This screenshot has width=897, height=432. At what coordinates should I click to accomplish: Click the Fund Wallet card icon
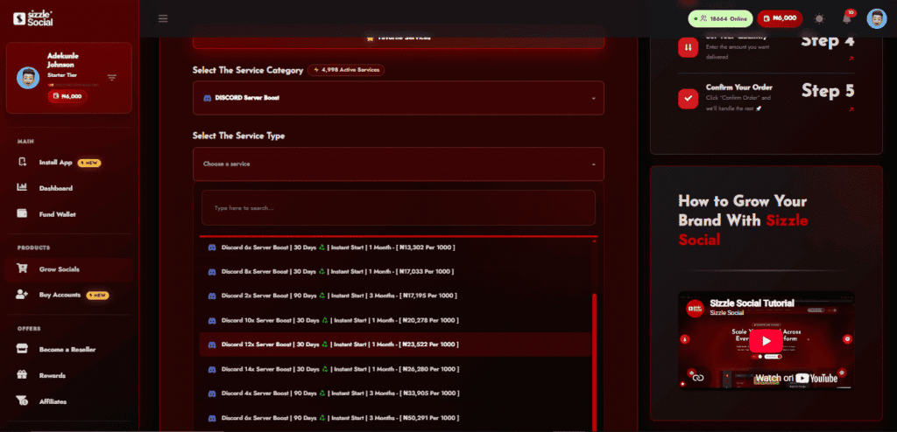point(22,213)
